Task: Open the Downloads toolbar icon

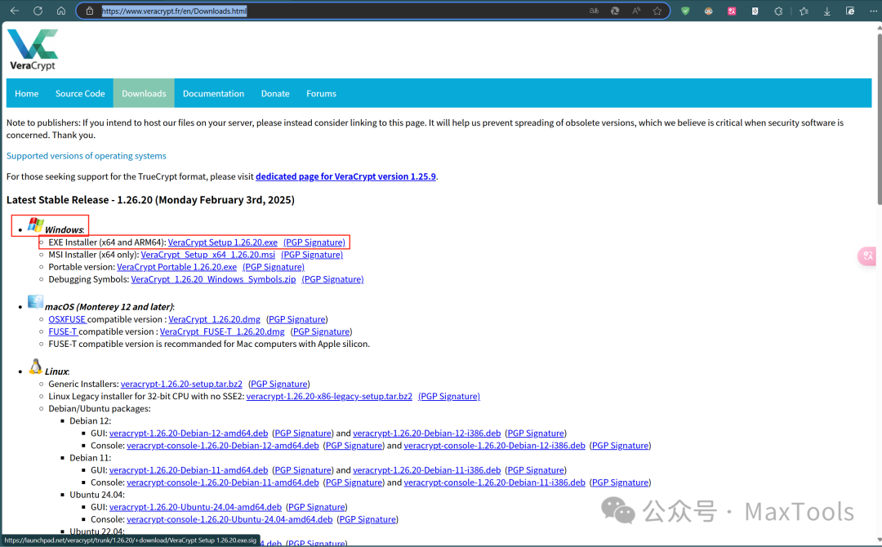Action: [826, 11]
